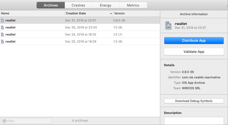Click the Version value 0.8.0 (9) in Details

point(188,72)
